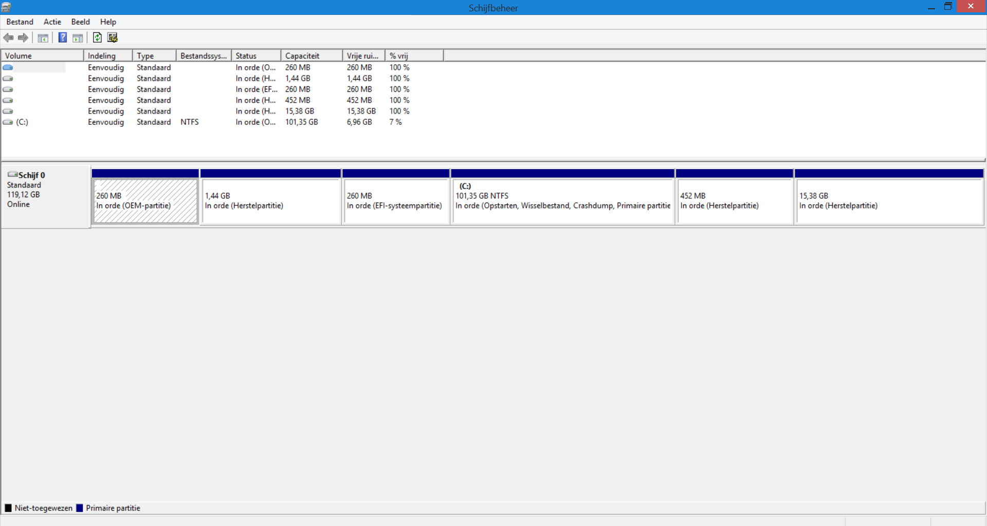Click the disk icon beside Schijf 0

pyautogui.click(x=13, y=175)
